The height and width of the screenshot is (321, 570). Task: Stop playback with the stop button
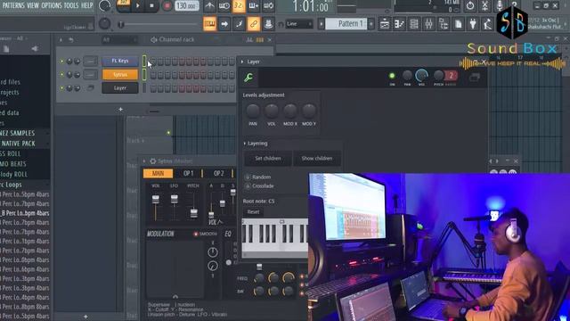pyautogui.click(x=151, y=6)
